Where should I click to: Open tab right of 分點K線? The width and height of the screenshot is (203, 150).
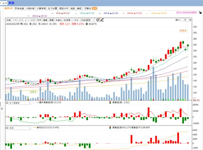point(41,8)
